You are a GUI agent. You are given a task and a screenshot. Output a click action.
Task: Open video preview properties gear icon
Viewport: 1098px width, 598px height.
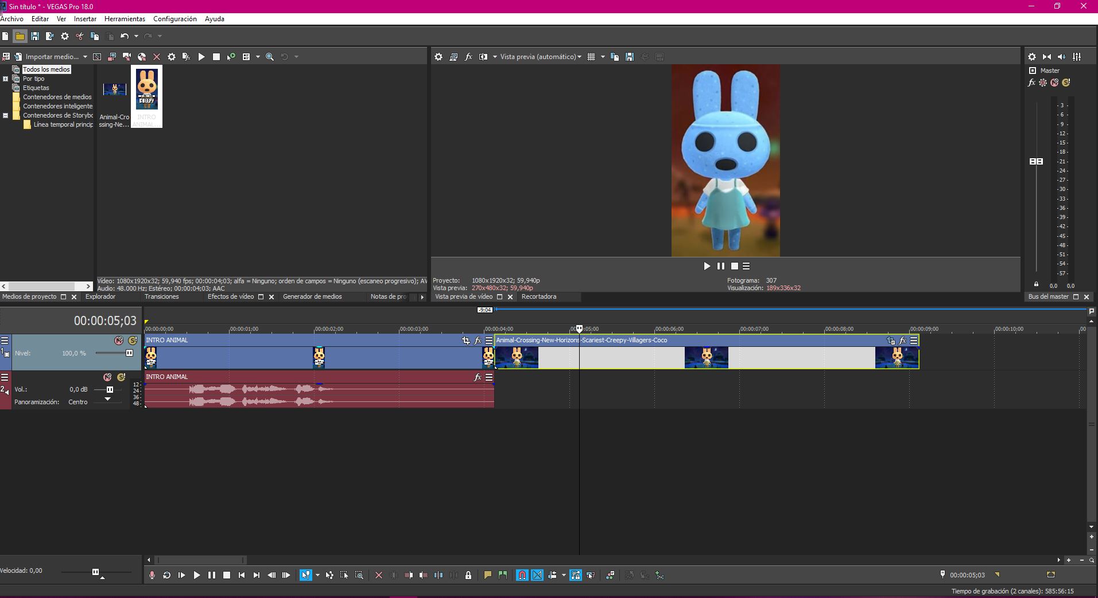click(439, 57)
